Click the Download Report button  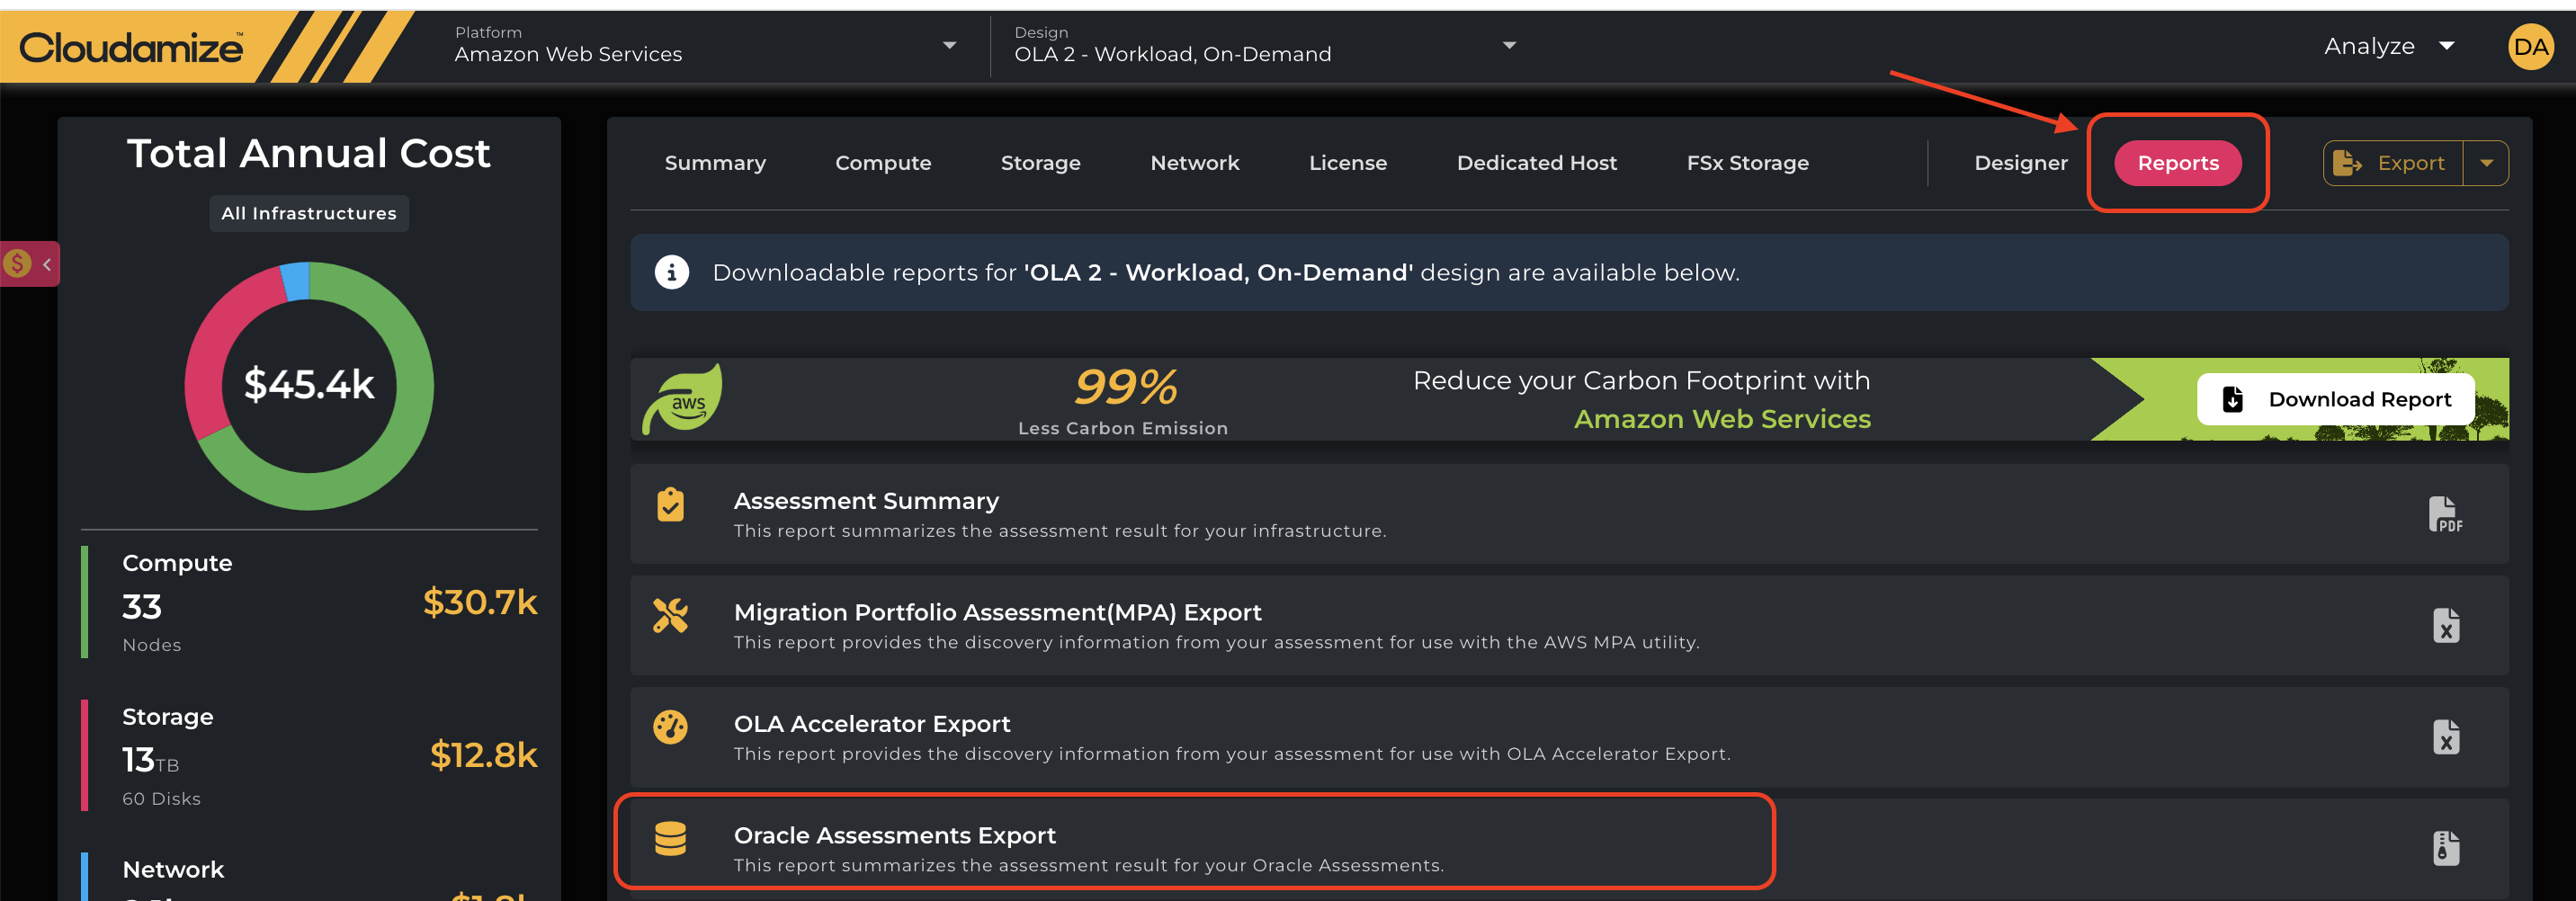[2335, 399]
